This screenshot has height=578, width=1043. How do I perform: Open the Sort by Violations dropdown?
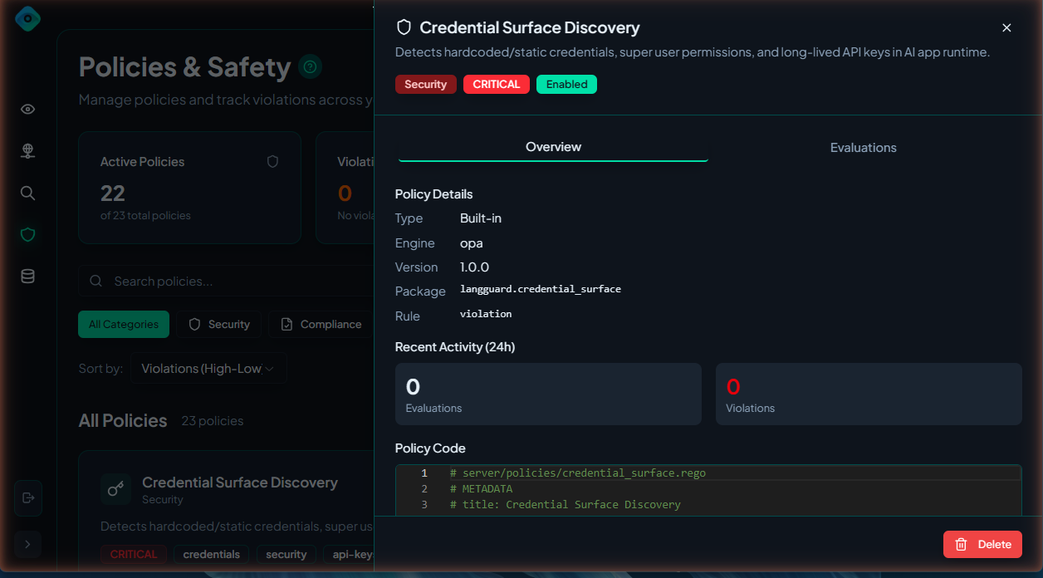tap(208, 369)
